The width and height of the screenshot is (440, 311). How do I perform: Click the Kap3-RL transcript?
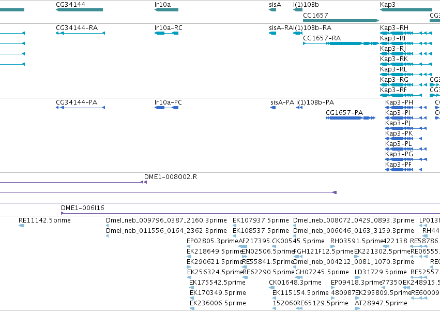click(x=406, y=75)
